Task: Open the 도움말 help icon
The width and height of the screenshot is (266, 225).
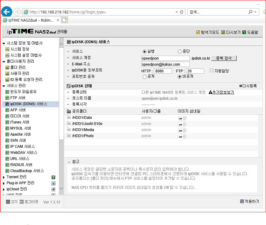Action: pyautogui.click(x=244, y=32)
